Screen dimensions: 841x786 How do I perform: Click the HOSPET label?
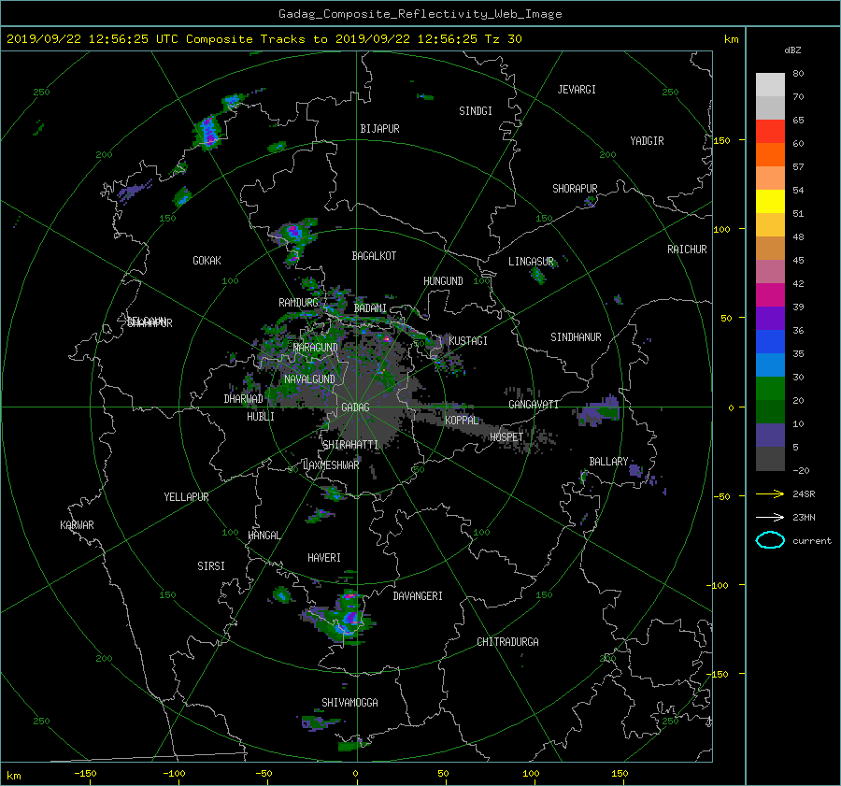pos(506,437)
